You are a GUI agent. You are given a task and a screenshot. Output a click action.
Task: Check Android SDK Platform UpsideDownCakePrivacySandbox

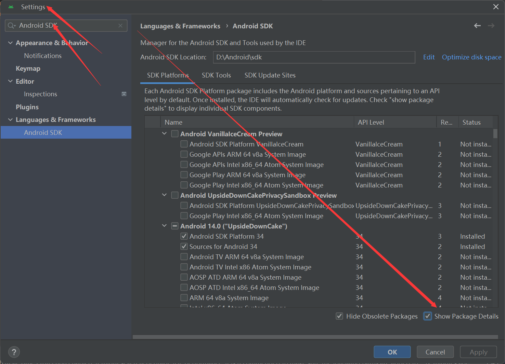184,206
